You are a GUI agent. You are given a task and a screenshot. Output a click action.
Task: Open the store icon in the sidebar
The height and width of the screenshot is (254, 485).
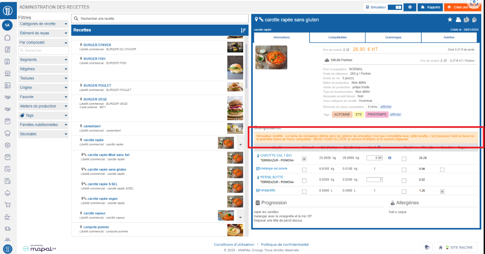click(x=7, y=73)
